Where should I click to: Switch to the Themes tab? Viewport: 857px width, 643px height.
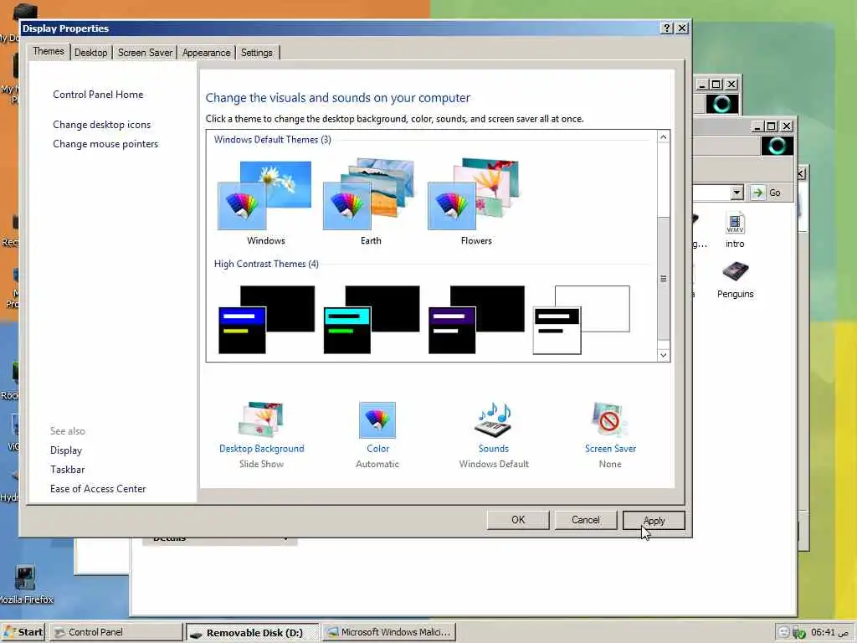48,51
